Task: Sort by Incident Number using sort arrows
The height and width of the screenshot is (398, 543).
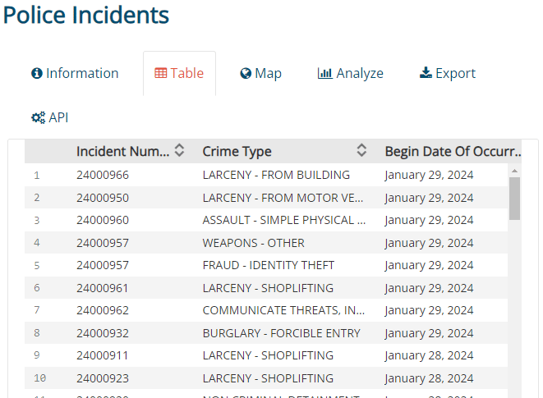Action: point(180,151)
